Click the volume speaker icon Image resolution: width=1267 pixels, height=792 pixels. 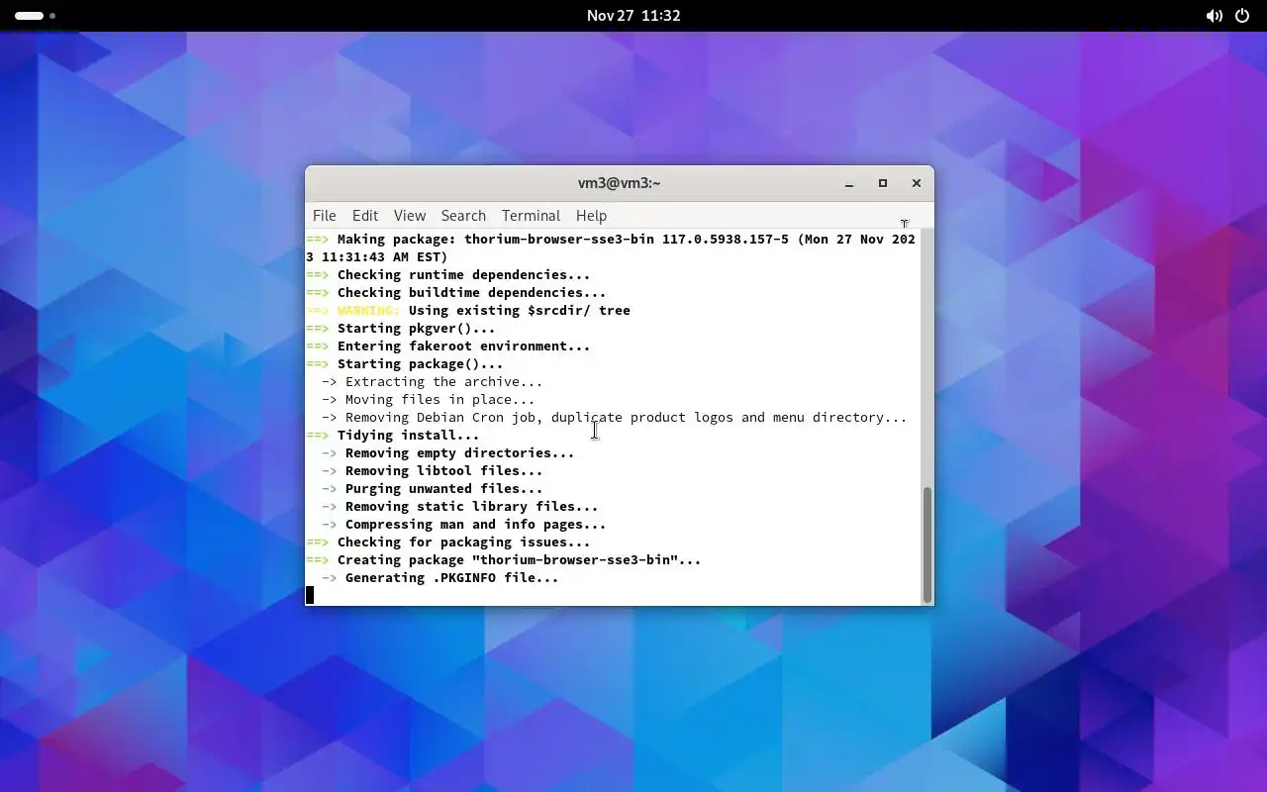tap(1214, 16)
